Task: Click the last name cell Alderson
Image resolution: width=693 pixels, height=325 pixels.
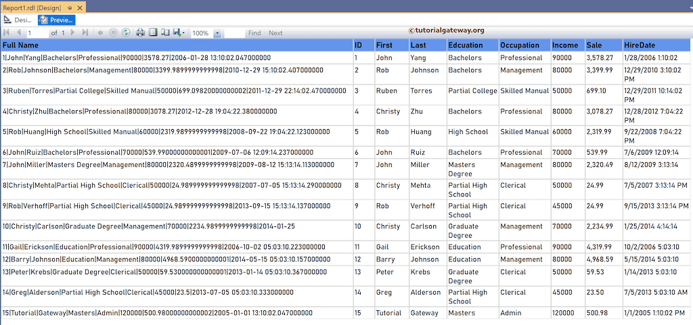Action: 428,297
